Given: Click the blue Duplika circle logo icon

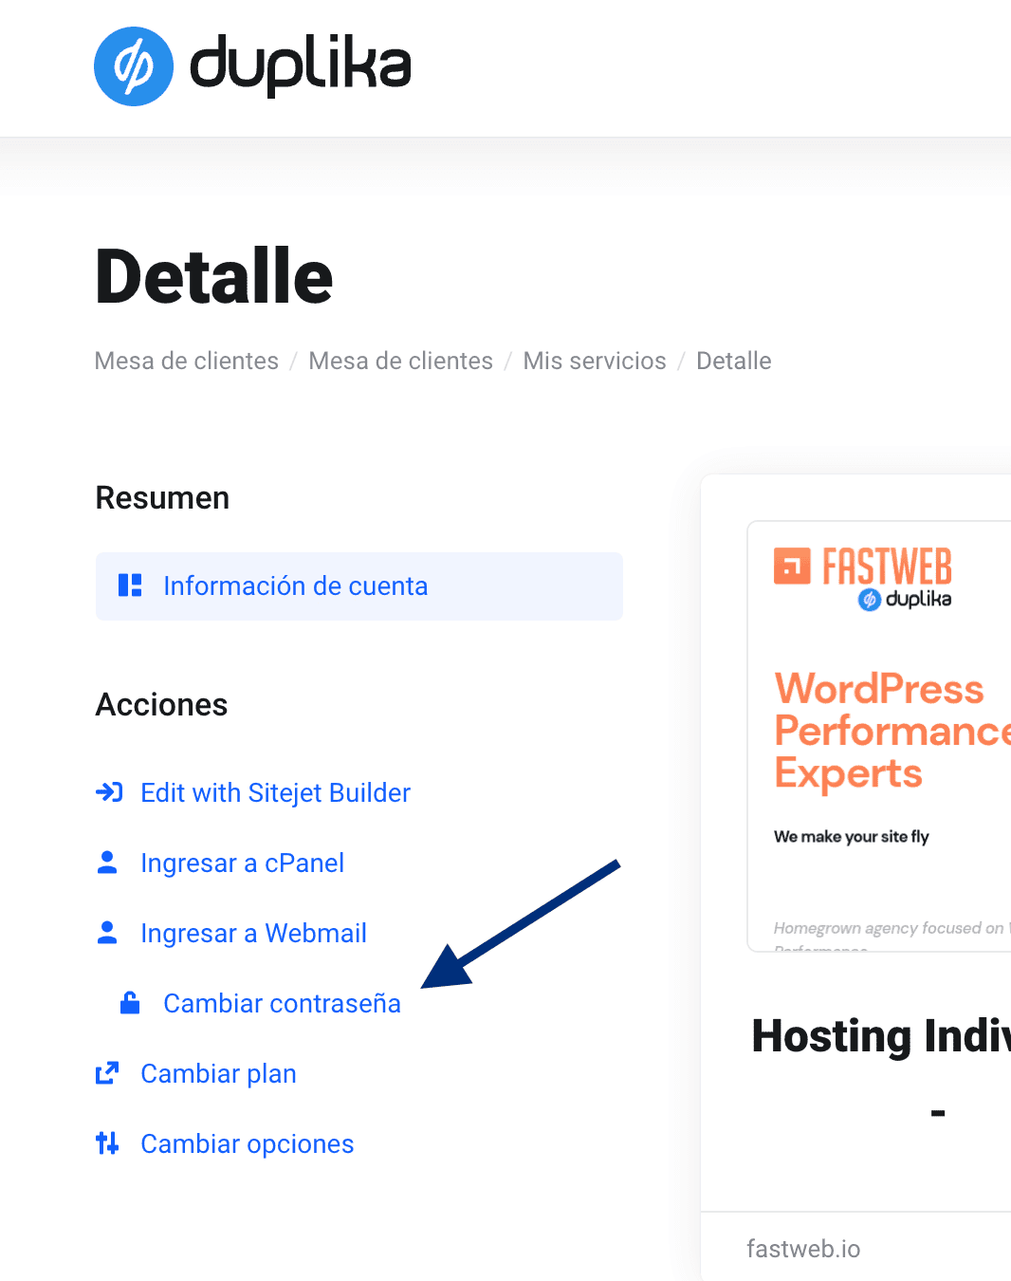Looking at the screenshot, I should pyautogui.click(x=134, y=66).
